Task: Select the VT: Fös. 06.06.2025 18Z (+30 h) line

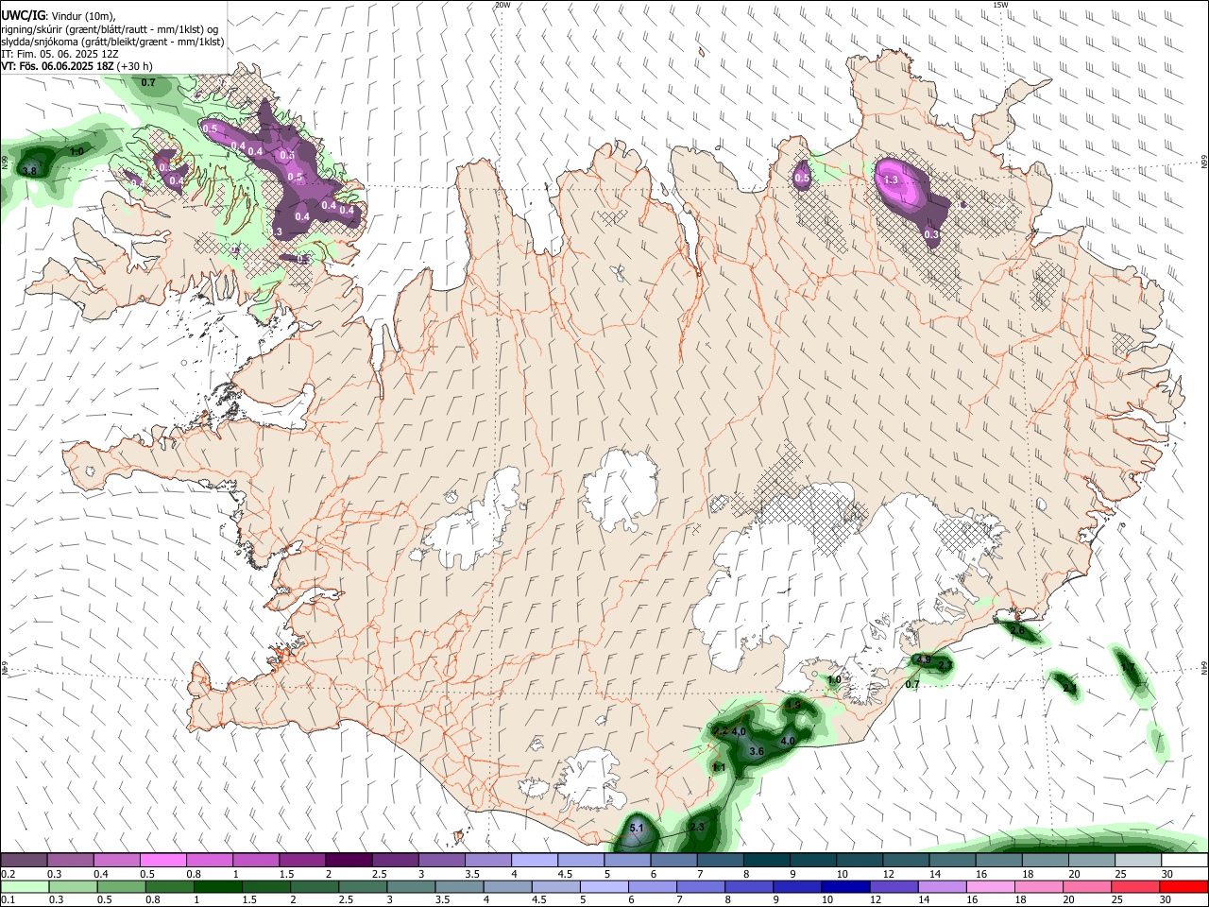Action: pyautogui.click(x=77, y=67)
